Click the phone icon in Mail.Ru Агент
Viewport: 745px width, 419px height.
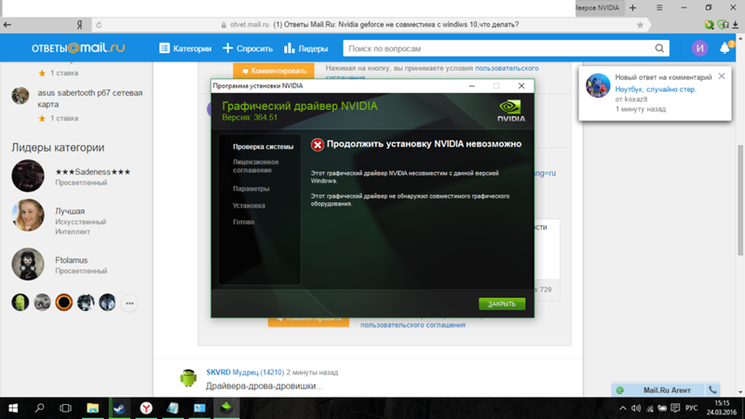pyautogui.click(x=712, y=390)
